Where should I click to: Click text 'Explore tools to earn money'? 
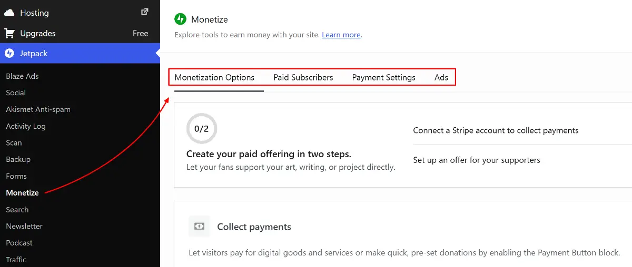pos(247,35)
